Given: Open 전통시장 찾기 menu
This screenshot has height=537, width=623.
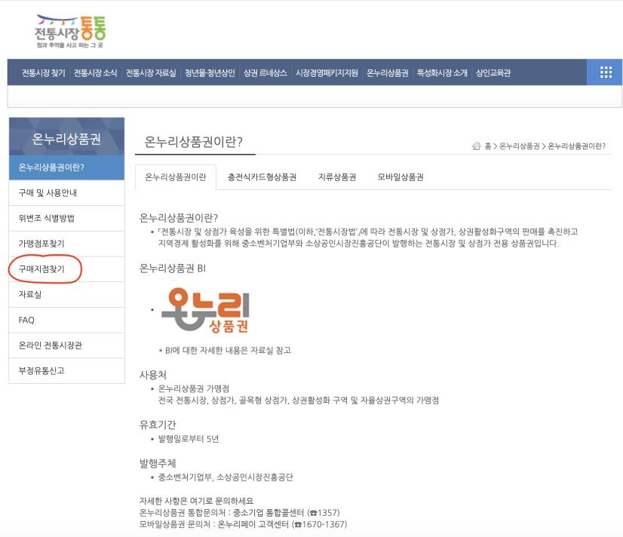Looking at the screenshot, I should point(43,72).
